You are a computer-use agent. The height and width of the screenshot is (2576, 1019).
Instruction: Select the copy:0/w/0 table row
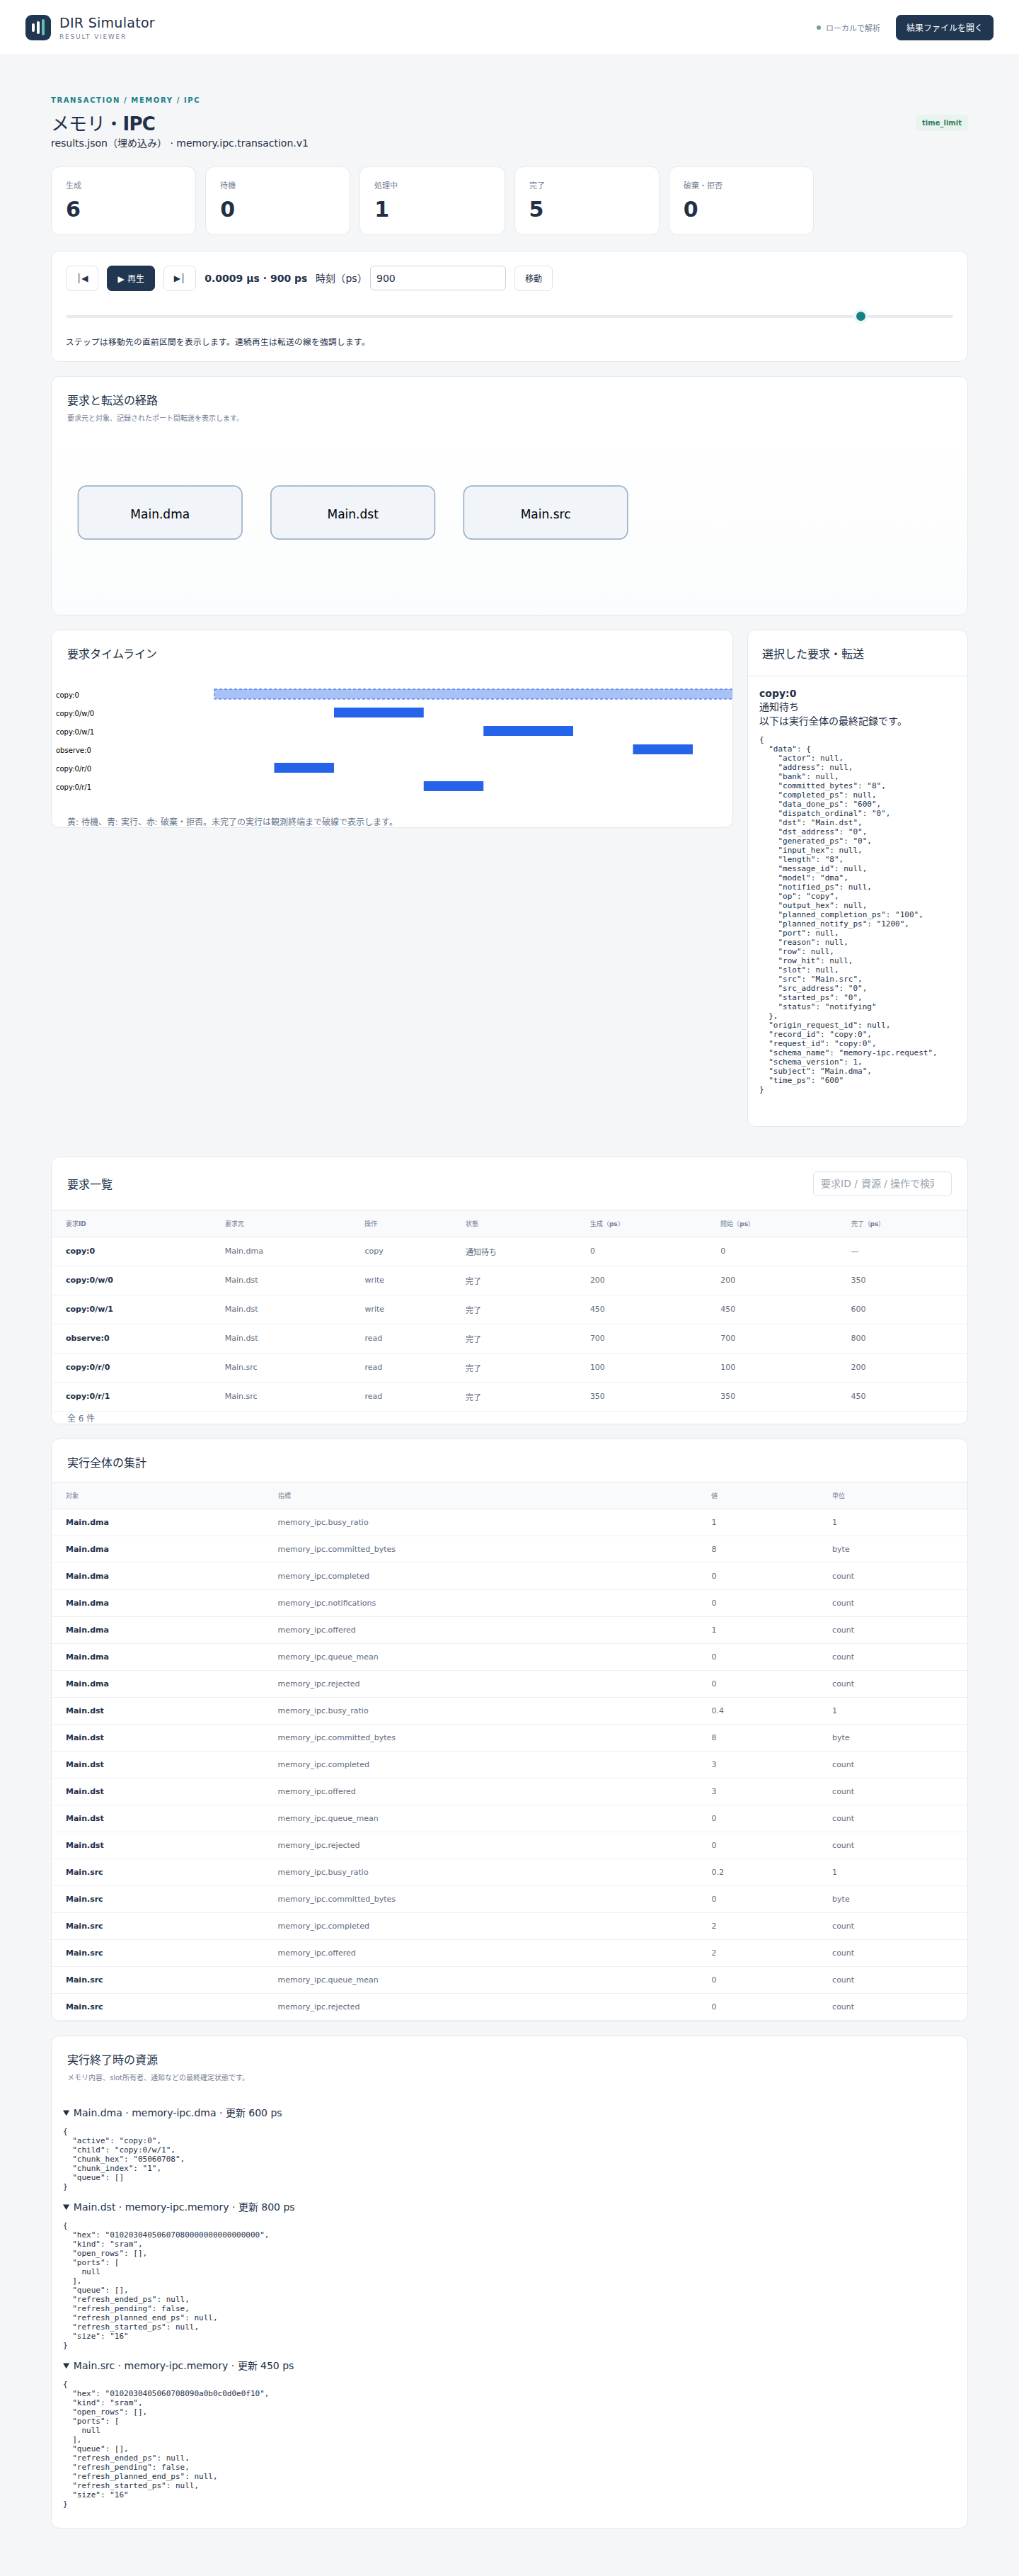tap(509, 1280)
